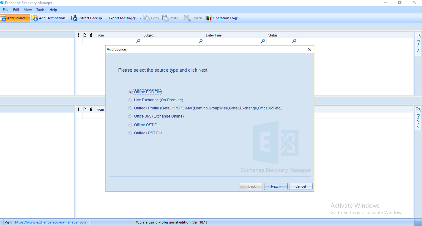Screen dimensions: 422x226
Task: Open the View menu
Action: 28,10
